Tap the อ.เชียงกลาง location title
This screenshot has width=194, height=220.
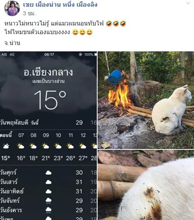click(x=48, y=73)
